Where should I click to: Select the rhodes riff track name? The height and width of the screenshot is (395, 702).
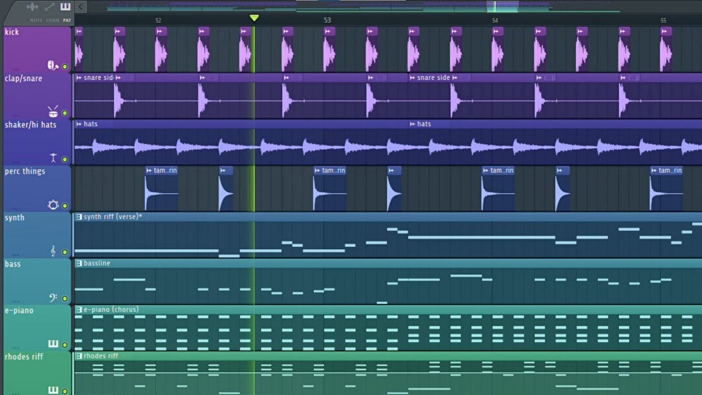tap(24, 357)
